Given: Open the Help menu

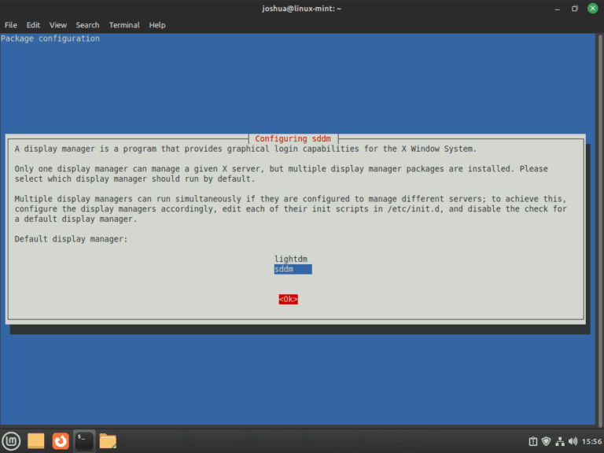Looking at the screenshot, I should (157, 25).
